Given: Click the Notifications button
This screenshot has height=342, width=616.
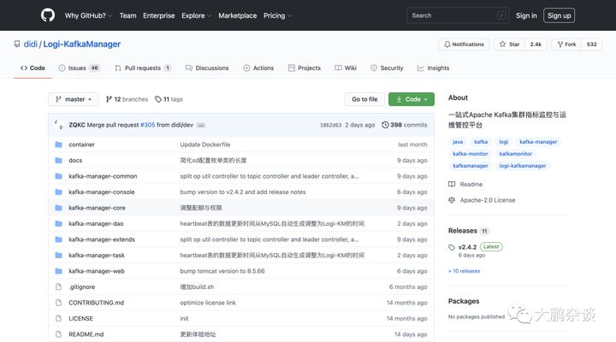Looking at the screenshot, I should (464, 44).
